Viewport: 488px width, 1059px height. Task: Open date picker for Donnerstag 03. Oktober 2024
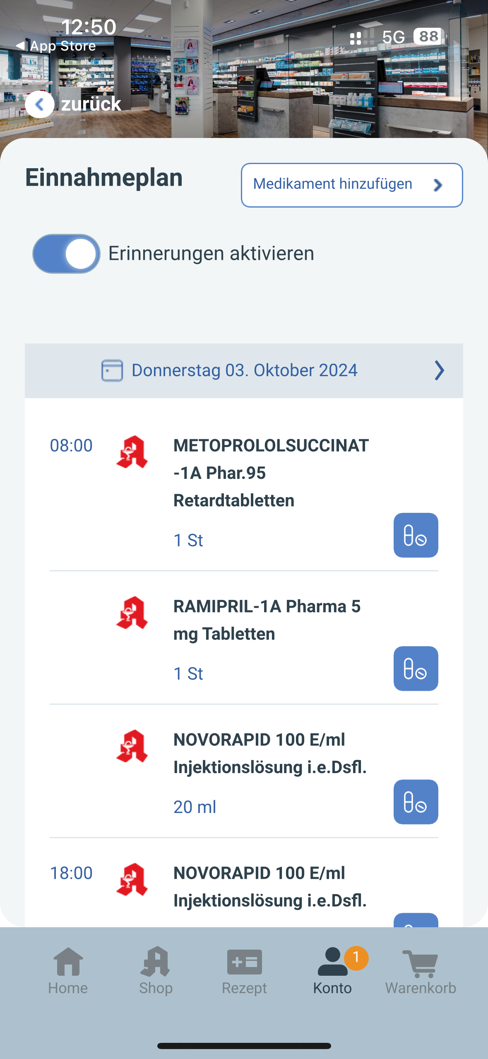click(244, 370)
